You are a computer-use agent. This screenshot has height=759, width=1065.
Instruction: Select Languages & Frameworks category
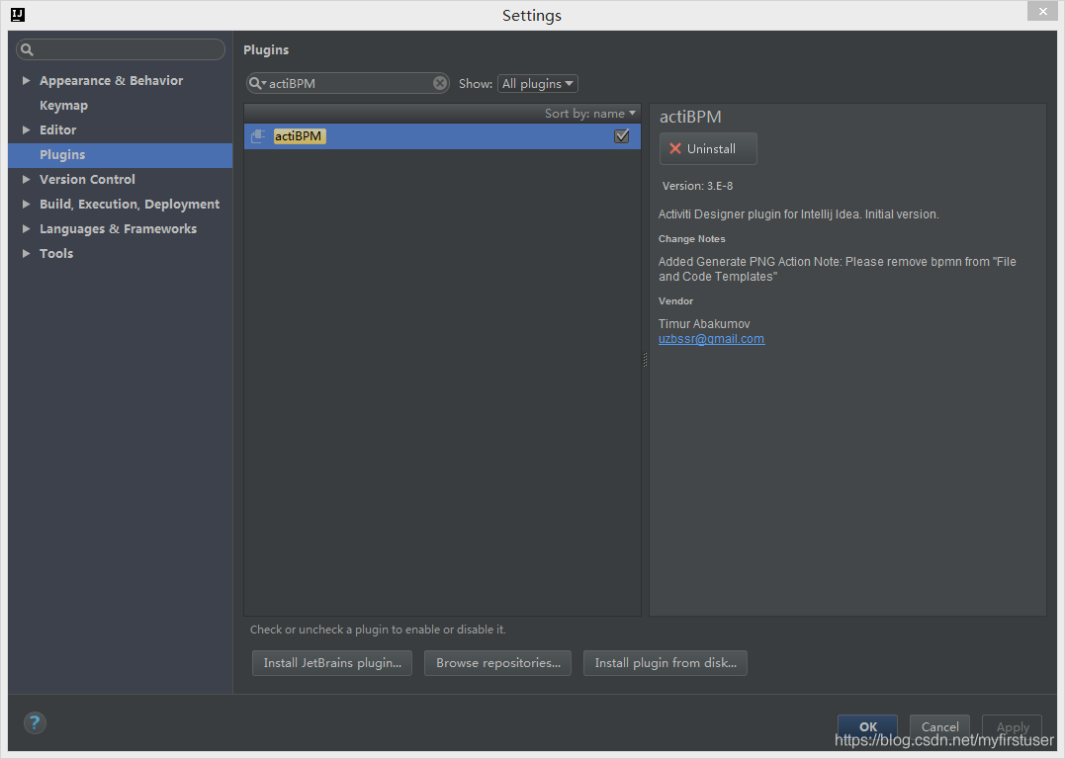[x=119, y=228]
